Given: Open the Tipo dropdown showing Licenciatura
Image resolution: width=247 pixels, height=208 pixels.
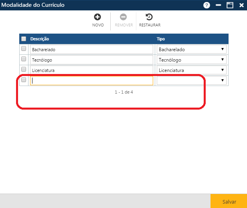Looking at the screenshot, I should 191,70.
